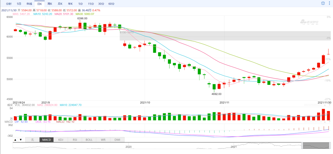Click the Sina Finance watermark logo
Image resolution: width=333 pixels, height=154 pixels.
click(309, 22)
